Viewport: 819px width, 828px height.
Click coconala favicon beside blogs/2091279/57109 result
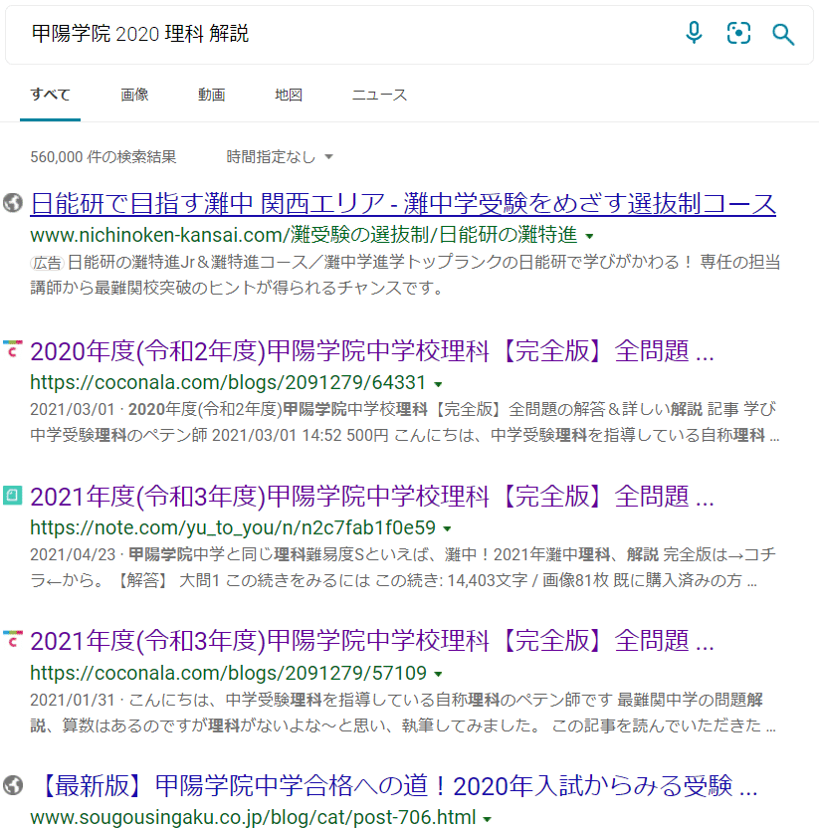13,640
